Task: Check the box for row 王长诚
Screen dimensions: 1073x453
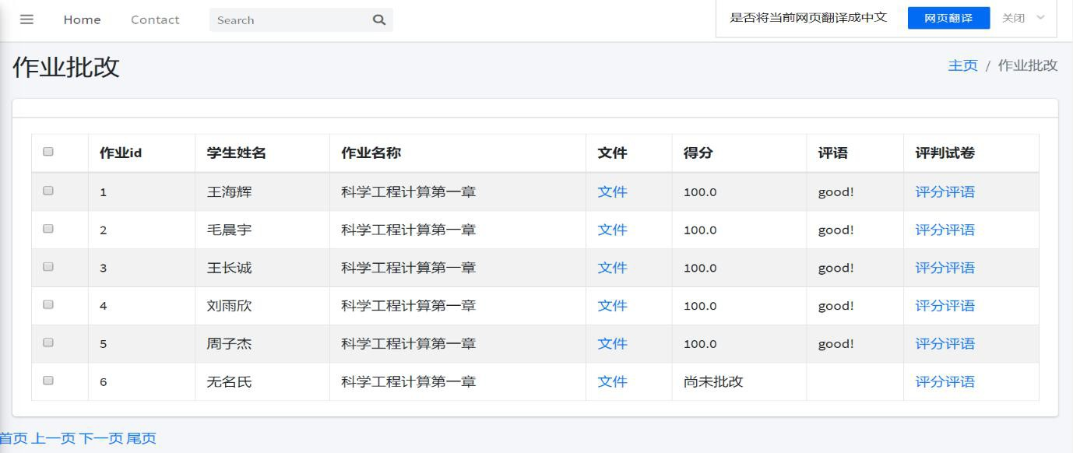Action: pos(48,266)
